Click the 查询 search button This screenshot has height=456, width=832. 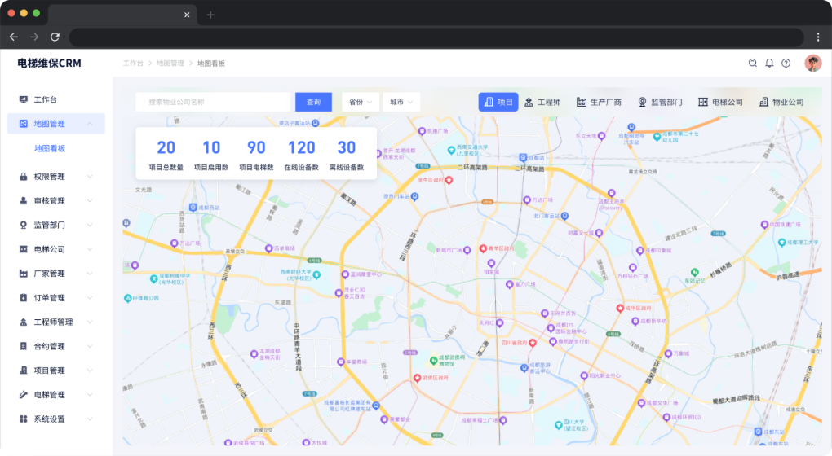coord(313,102)
